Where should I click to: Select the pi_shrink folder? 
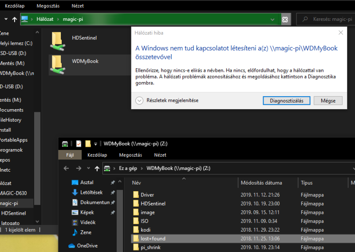coord(150,247)
